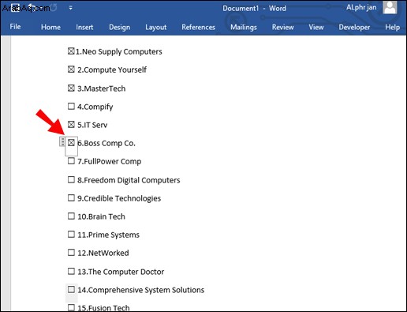Click the text '2.Compute Yourself'

point(112,70)
